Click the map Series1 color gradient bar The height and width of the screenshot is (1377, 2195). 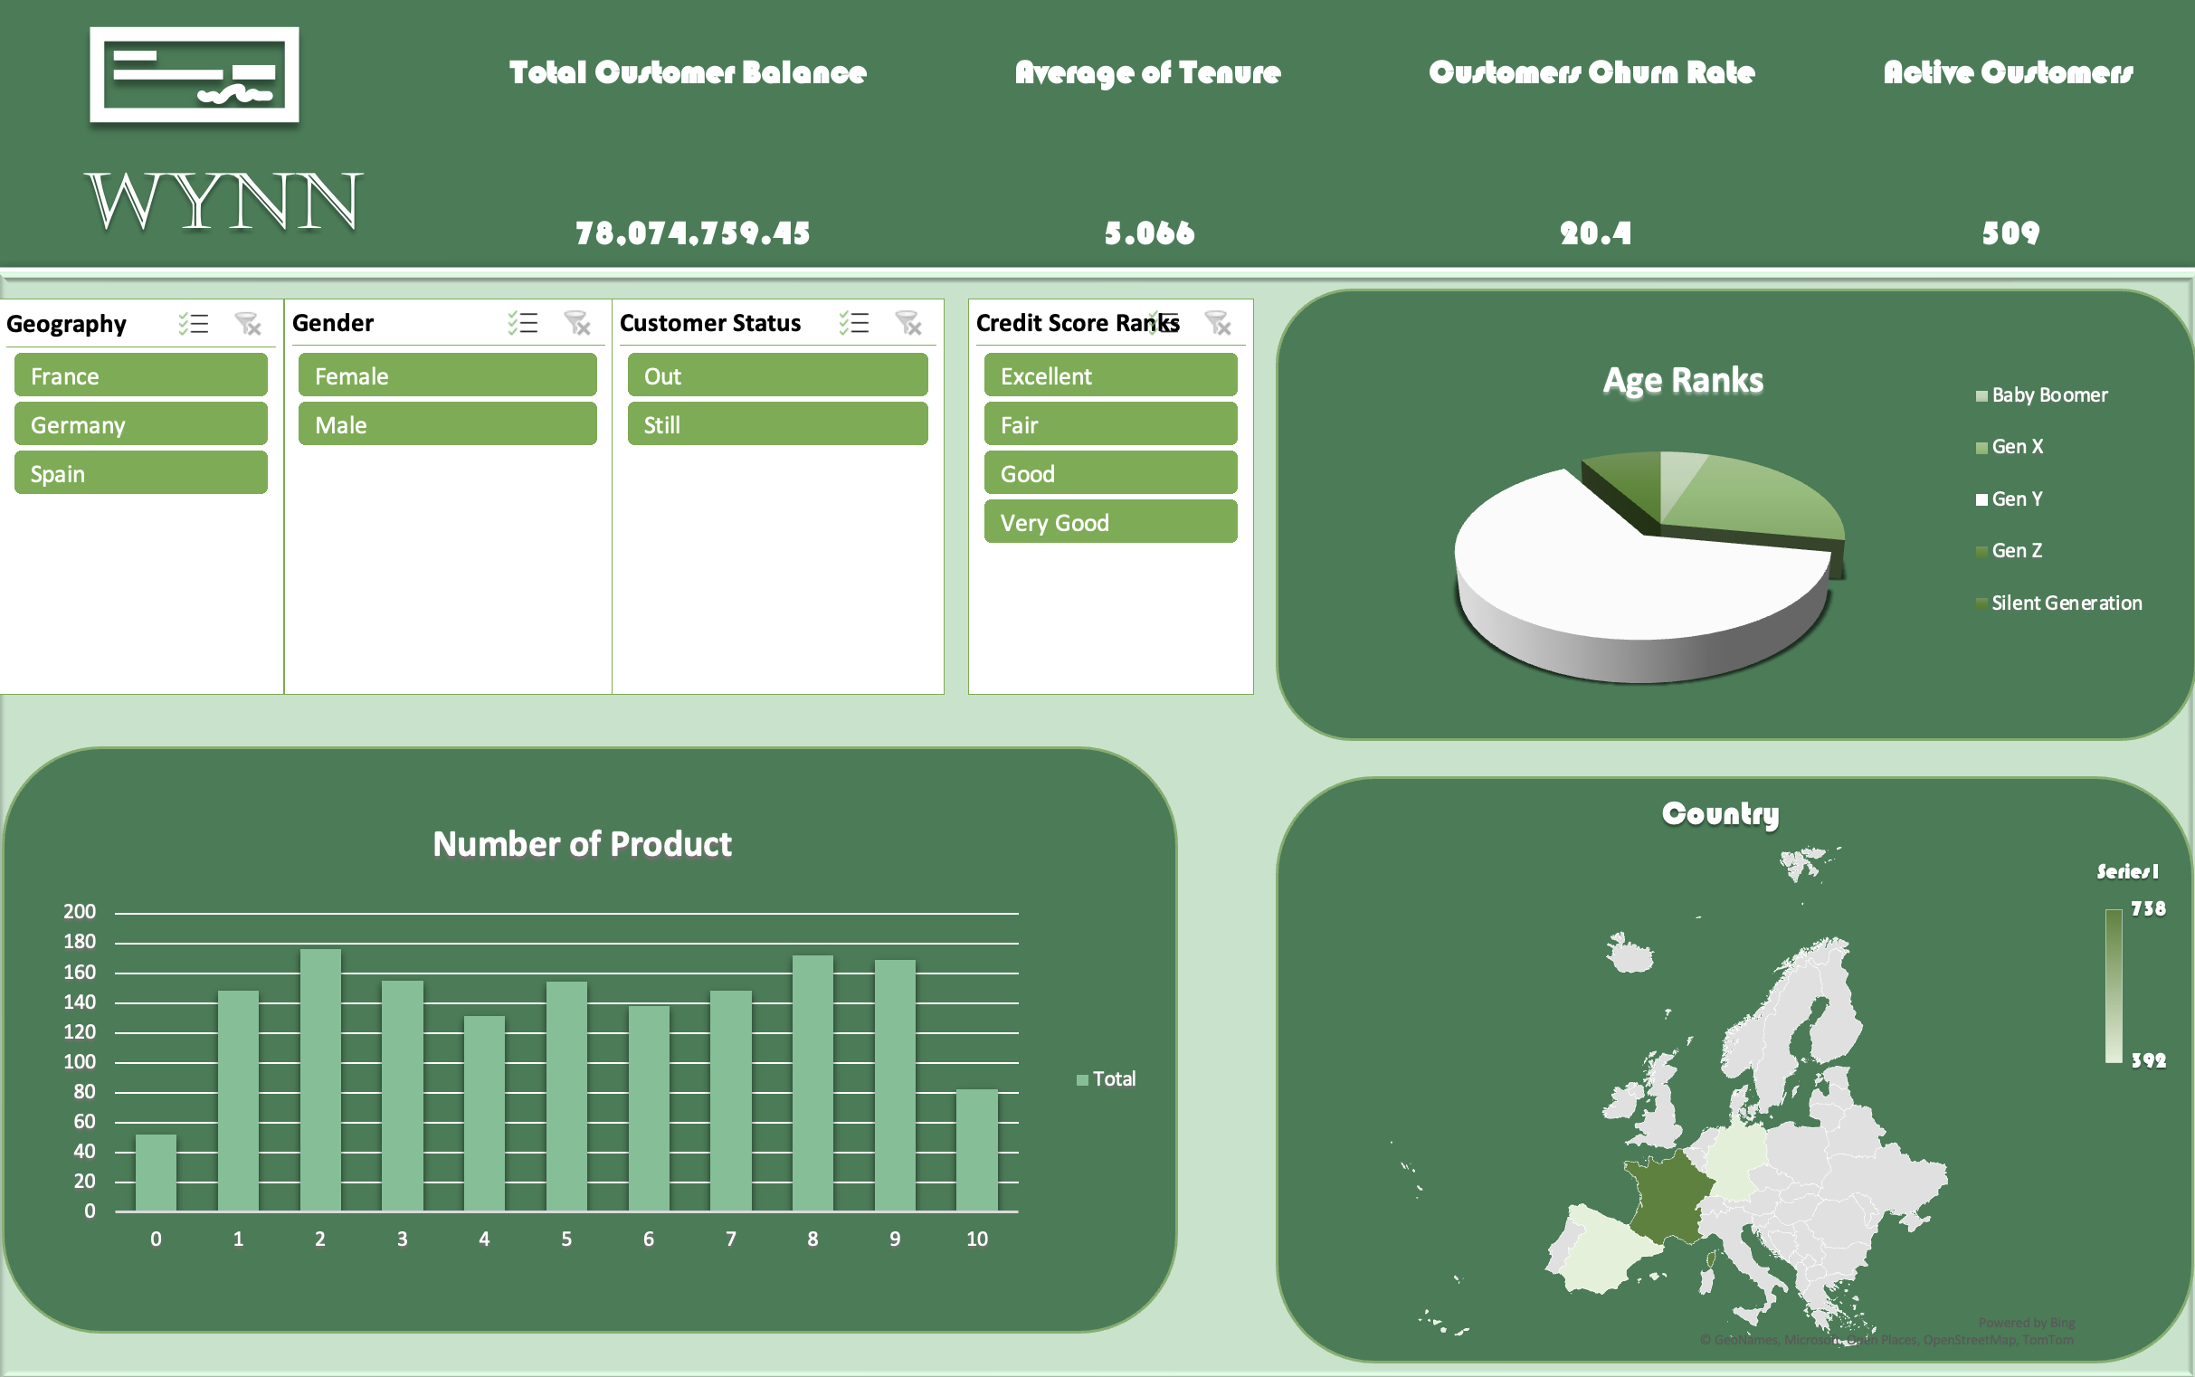[2114, 985]
